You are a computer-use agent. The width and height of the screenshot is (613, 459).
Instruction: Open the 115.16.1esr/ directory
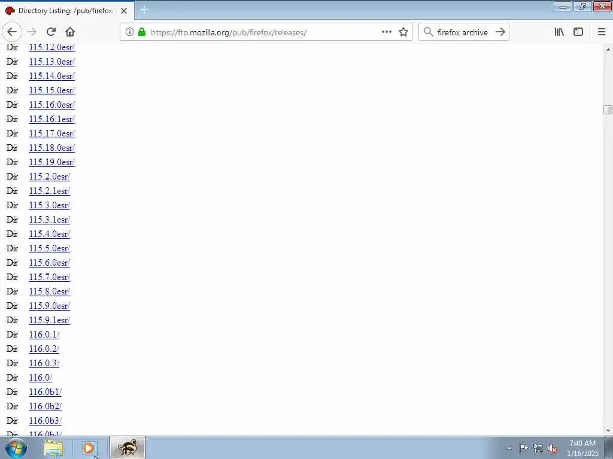pos(51,119)
